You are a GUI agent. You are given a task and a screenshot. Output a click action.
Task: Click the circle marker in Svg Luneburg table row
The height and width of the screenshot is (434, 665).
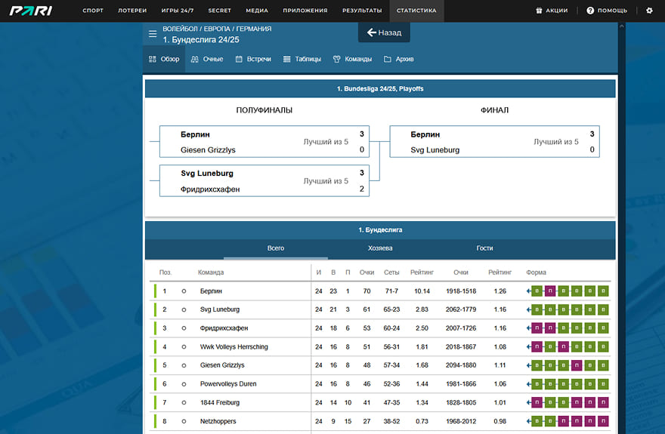click(x=184, y=310)
